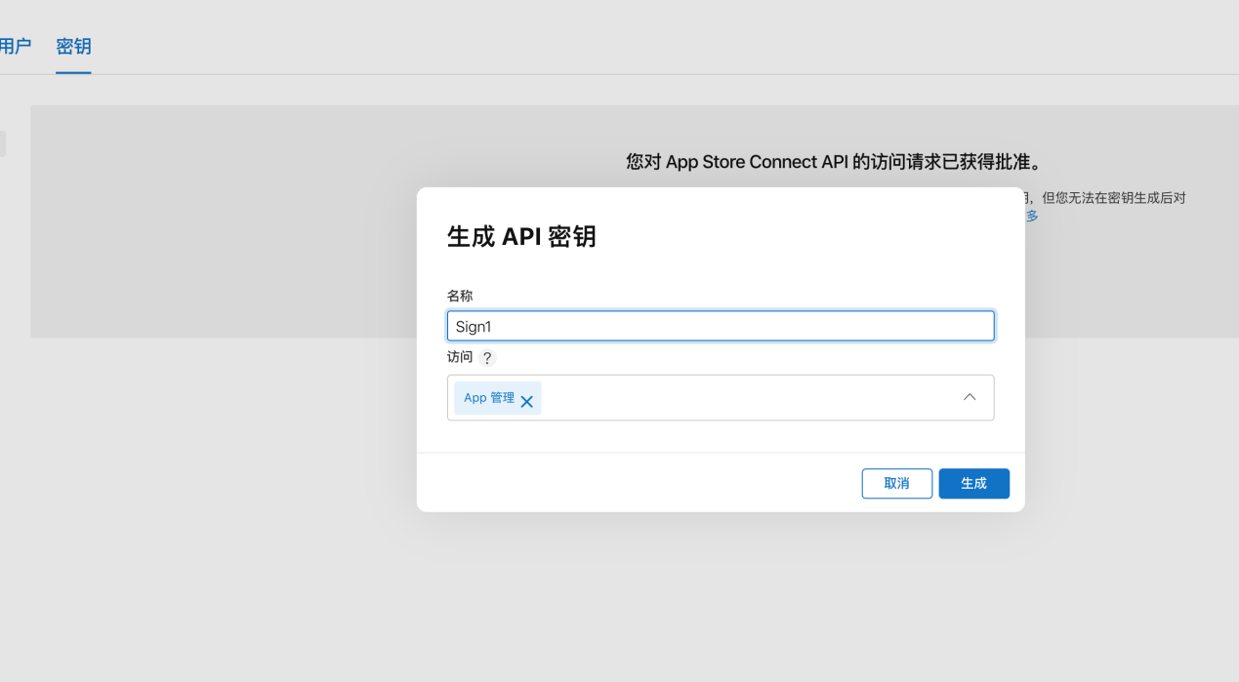
Task: Click the 访问 field label
Action: click(460, 357)
